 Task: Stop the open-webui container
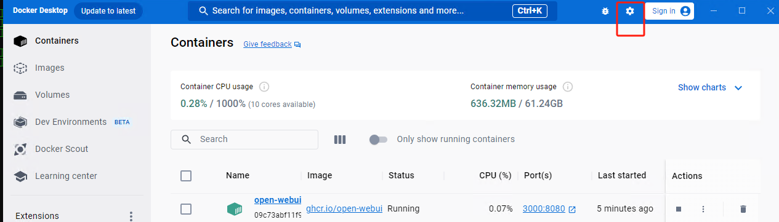678,209
